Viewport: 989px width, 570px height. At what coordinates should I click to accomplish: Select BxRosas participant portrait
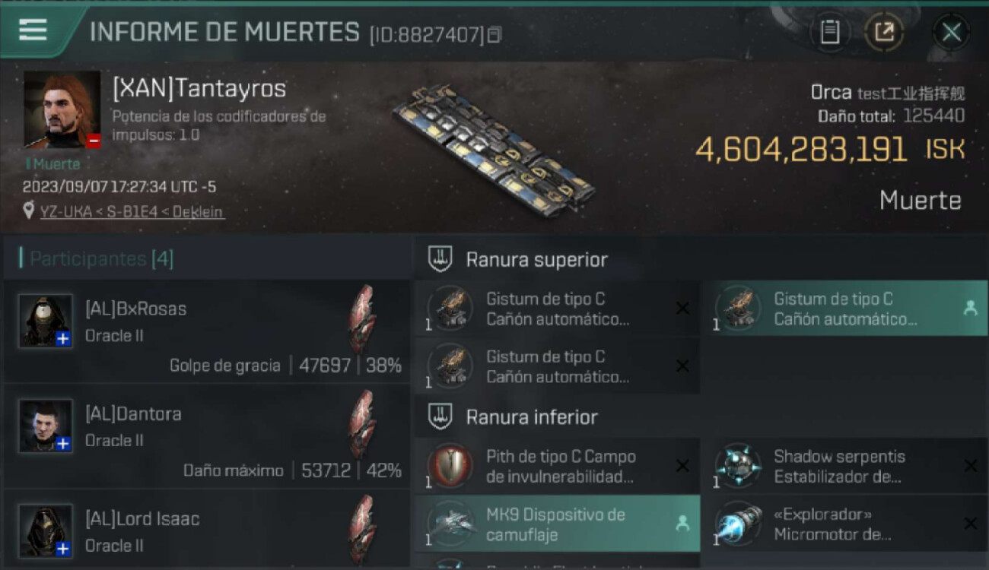tap(46, 321)
